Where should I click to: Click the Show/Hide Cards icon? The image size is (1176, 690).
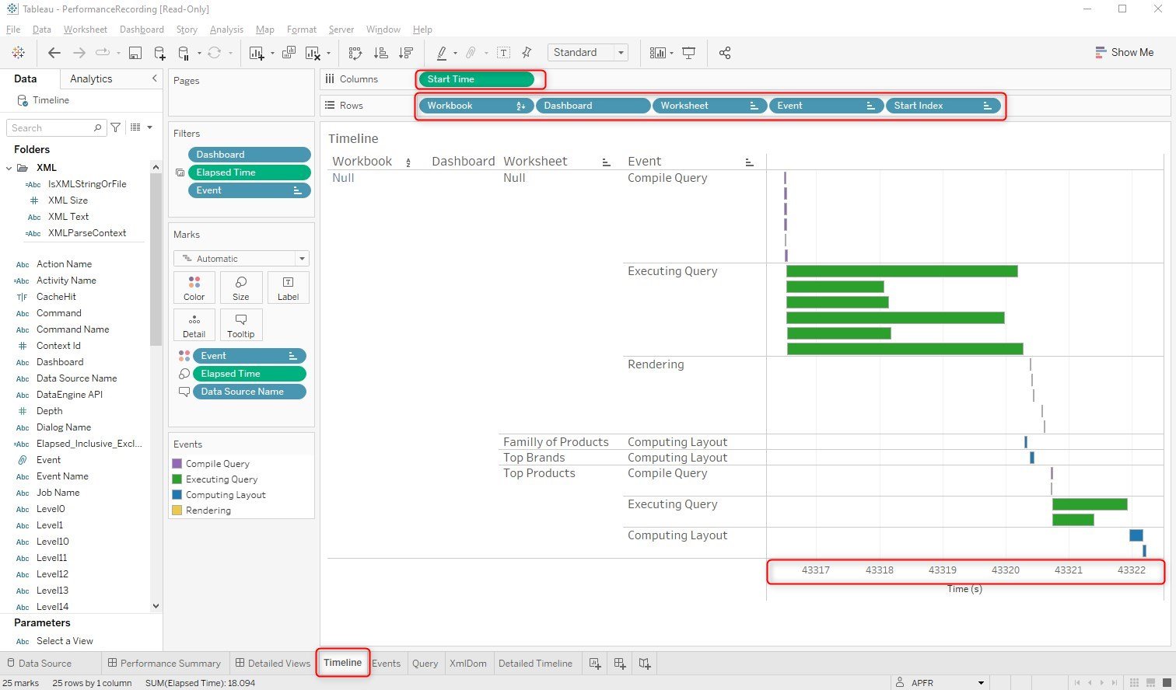658,53
